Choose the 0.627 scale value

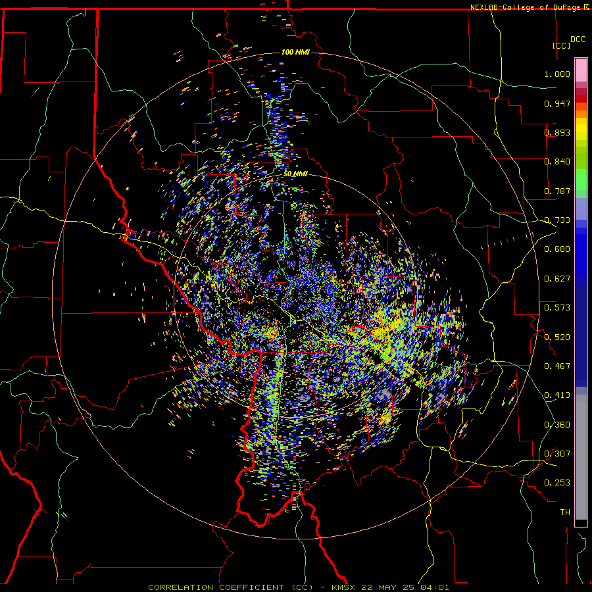[x=557, y=279]
